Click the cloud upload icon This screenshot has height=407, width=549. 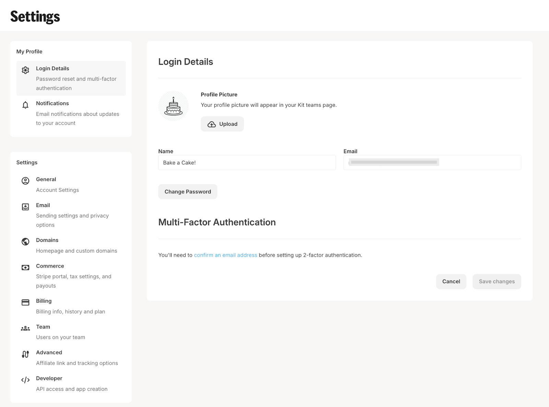point(212,124)
